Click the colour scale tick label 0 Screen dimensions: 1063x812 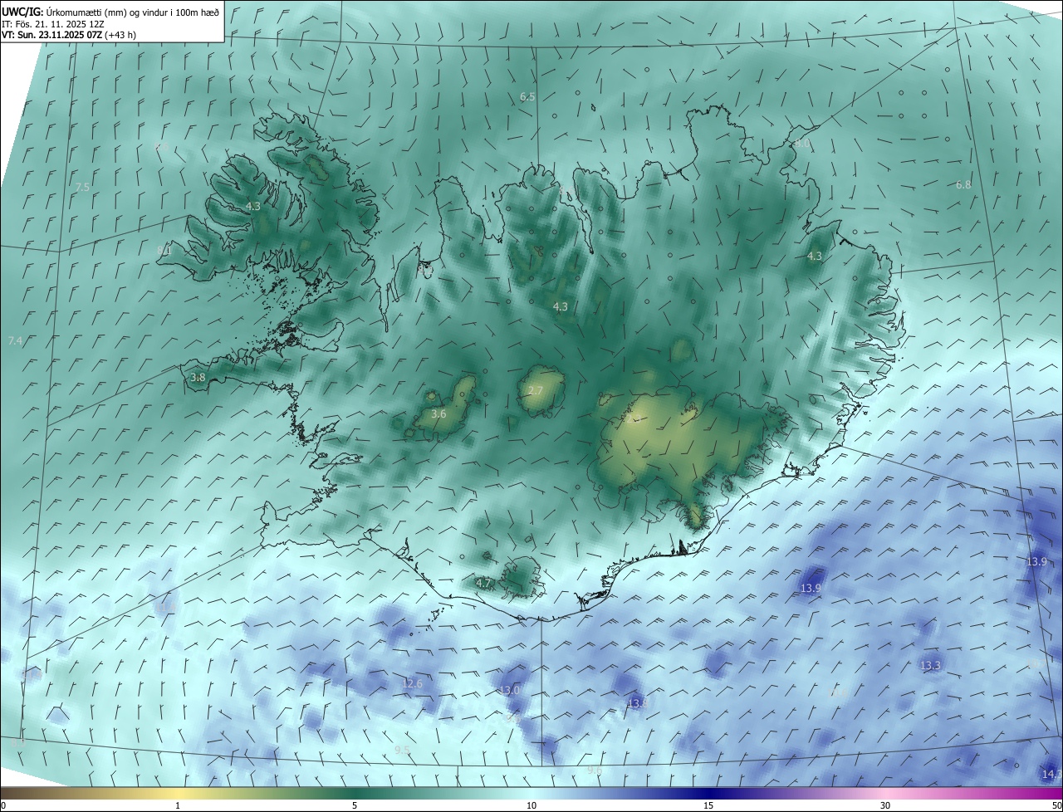(3, 805)
